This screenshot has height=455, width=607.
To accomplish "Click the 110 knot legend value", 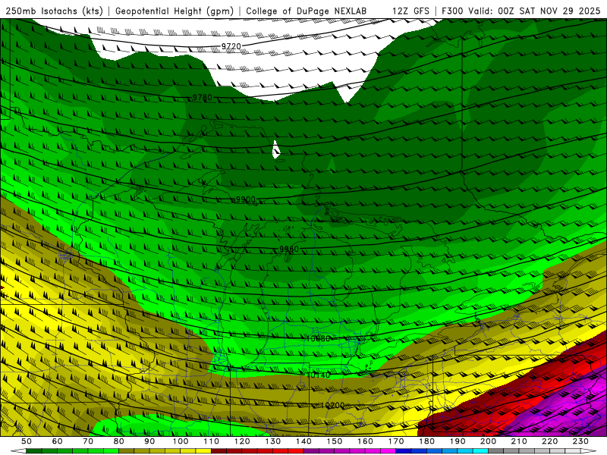I will point(212,441).
